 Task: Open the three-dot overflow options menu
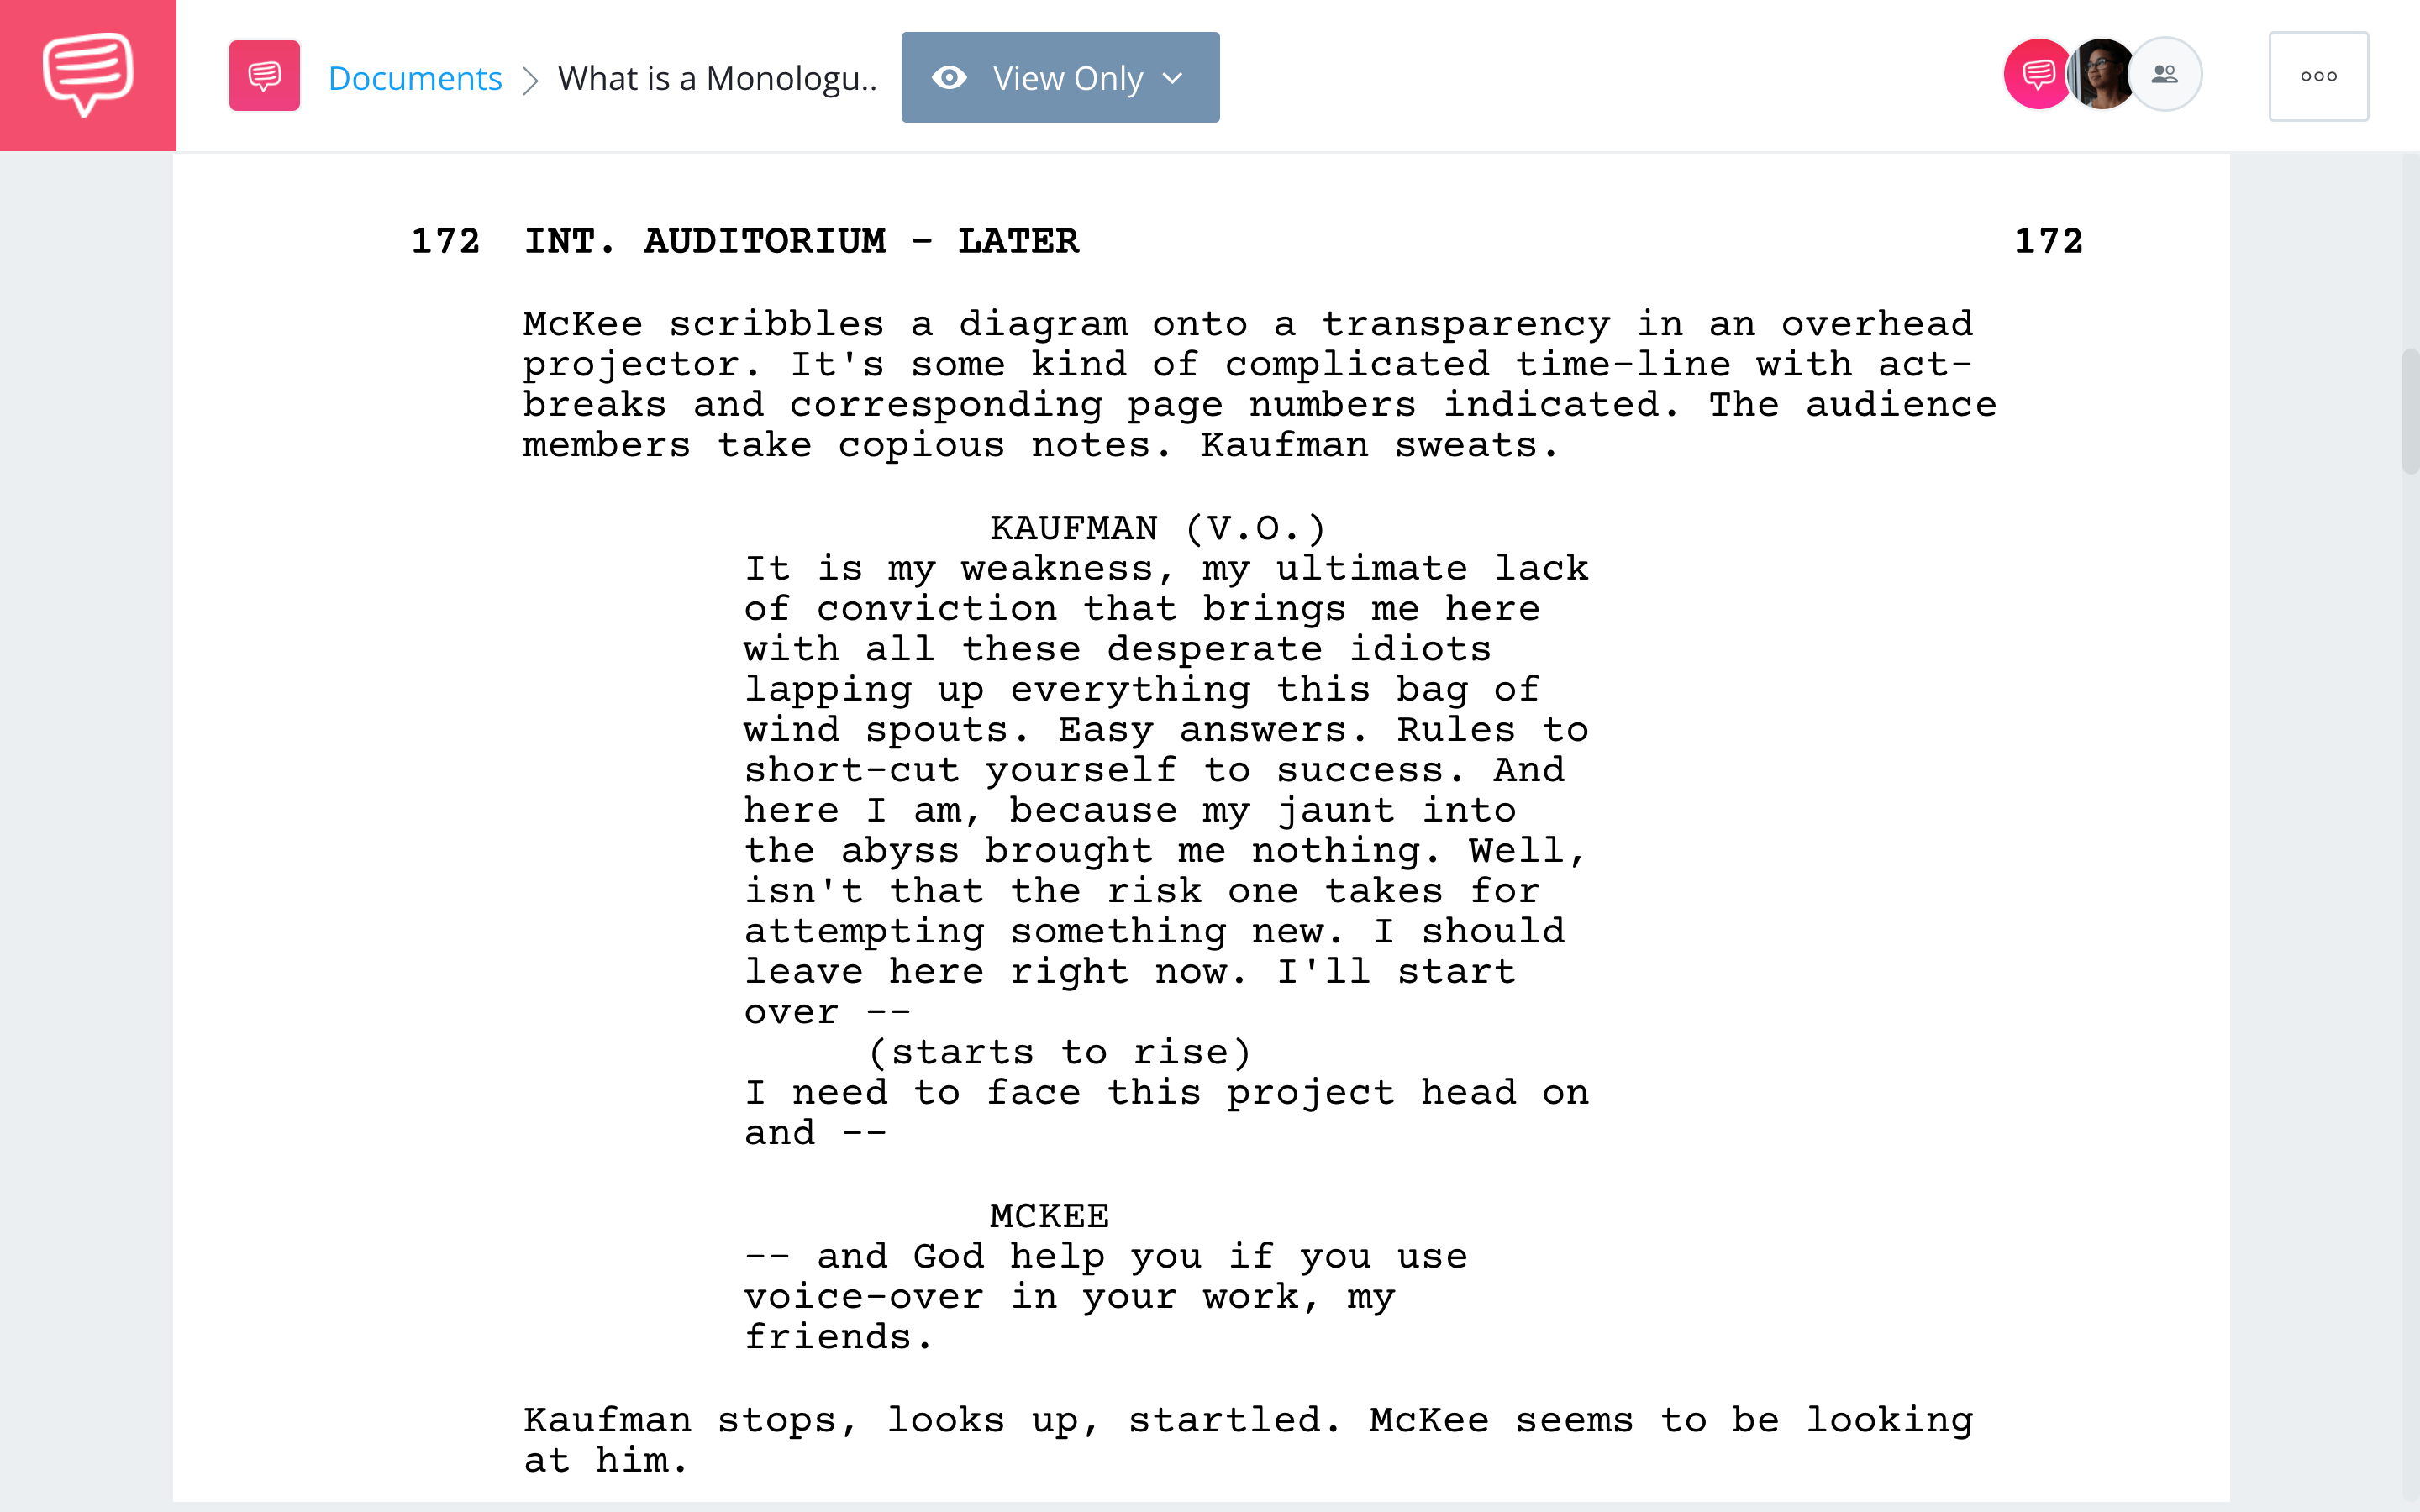click(2317, 75)
